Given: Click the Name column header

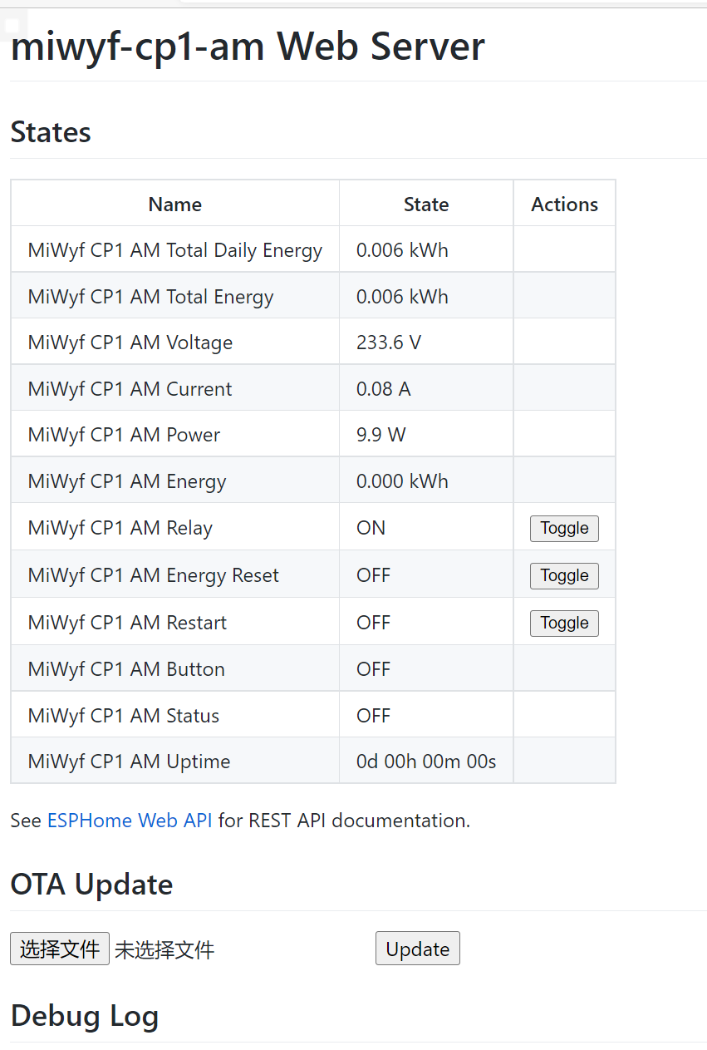Looking at the screenshot, I should point(174,205).
